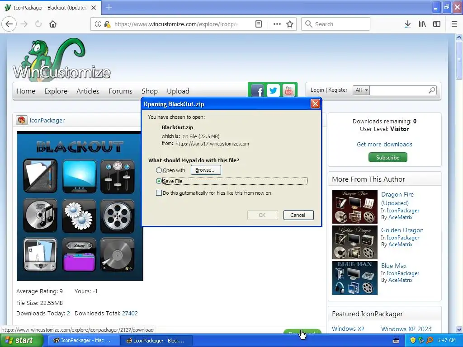Open Windows XP 2023 featured link
Screen dimensions: 463x347
click(x=406, y=329)
